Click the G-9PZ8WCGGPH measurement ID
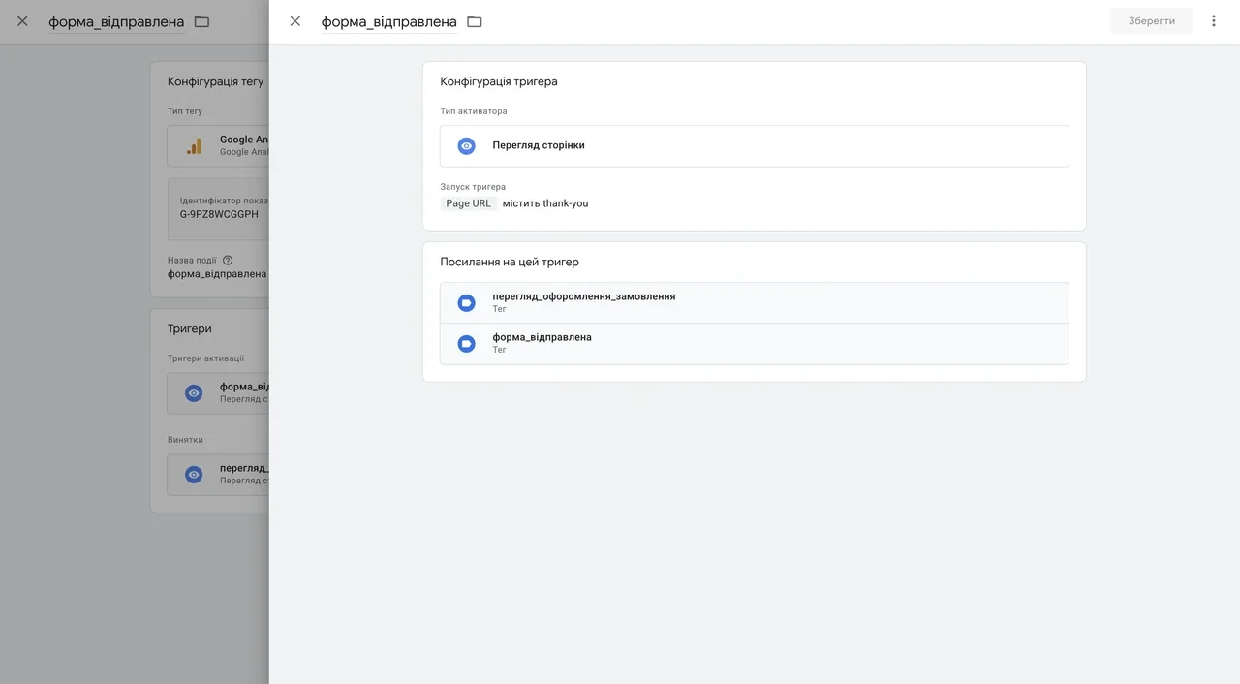The width and height of the screenshot is (1240, 684). pos(219,214)
